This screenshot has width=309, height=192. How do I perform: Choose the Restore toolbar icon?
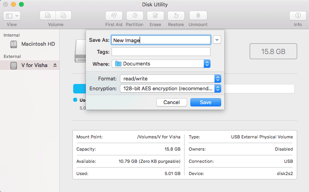(x=176, y=15)
